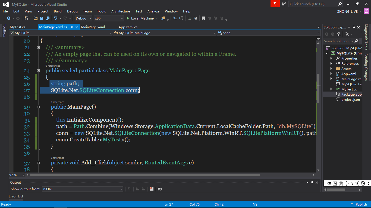This screenshot has height=208, width=371.
Task: Collapse the Add_Click method outlining
Action: [x=38, y=163]
